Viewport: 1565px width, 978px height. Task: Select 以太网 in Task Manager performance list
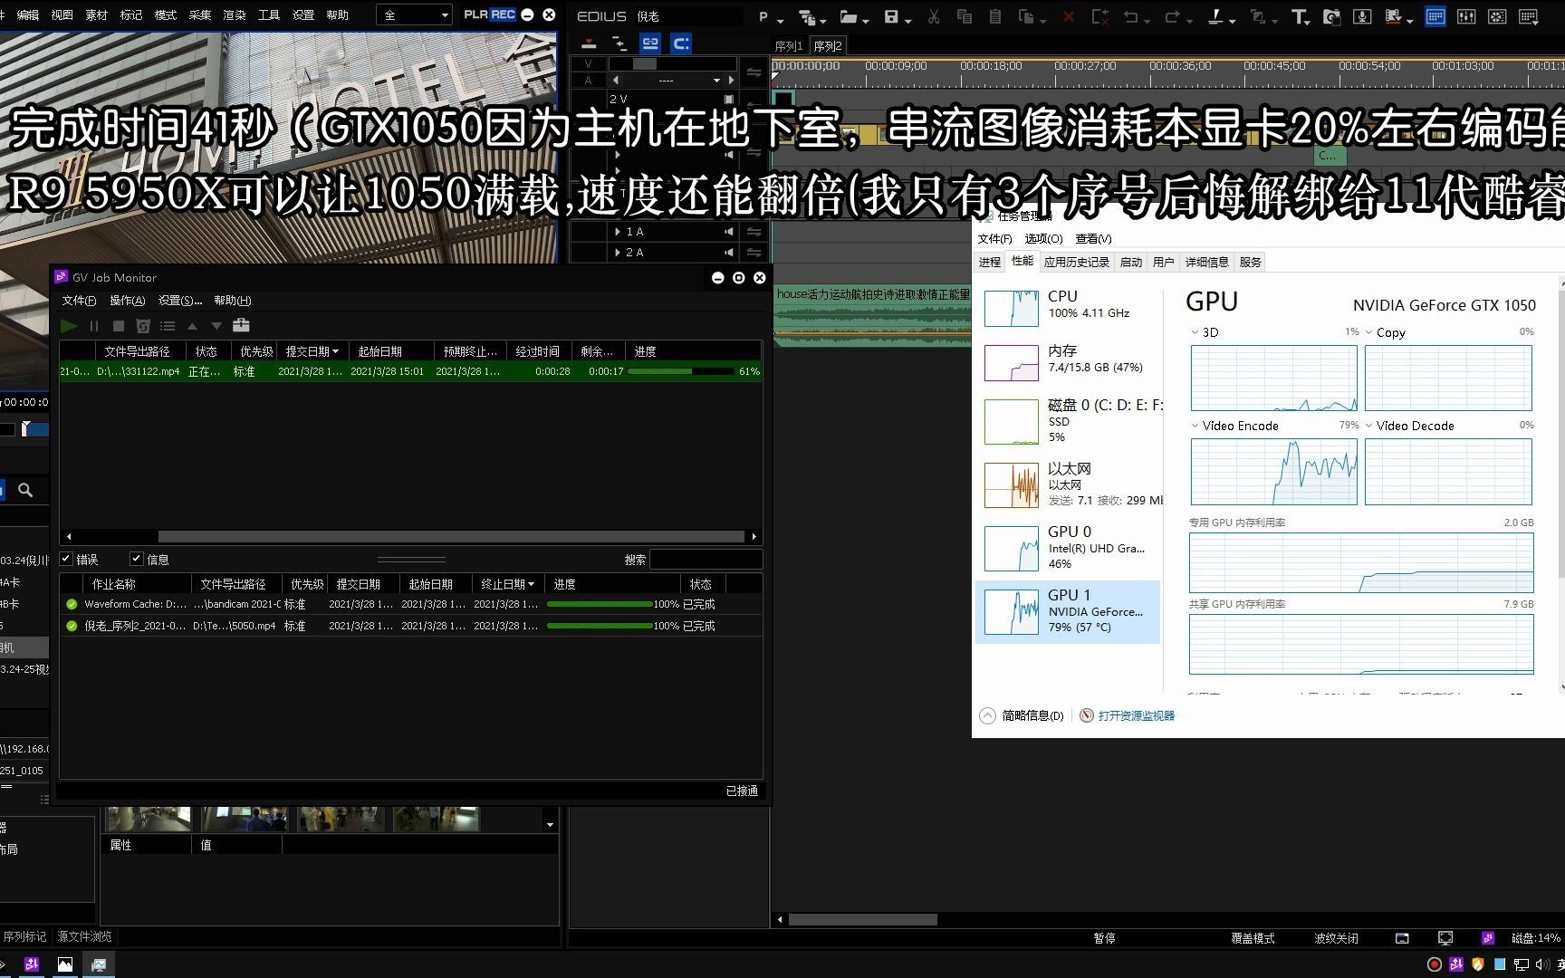pyautogui.click(x=1068, y=484)
